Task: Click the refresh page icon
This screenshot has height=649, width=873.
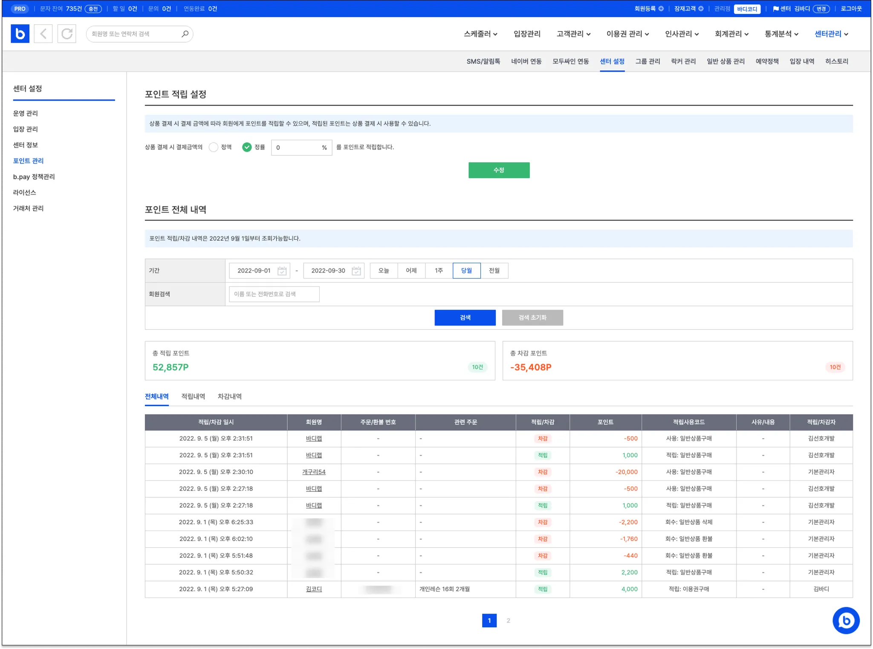Action: tap(67, 34)
